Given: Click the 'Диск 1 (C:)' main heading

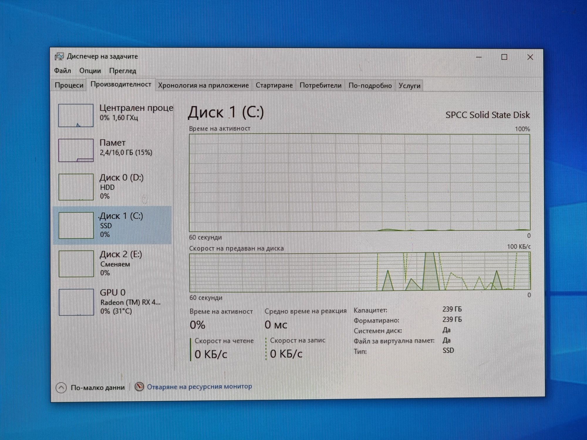Looking at the screenshot, I should click(x=226, y=112).
